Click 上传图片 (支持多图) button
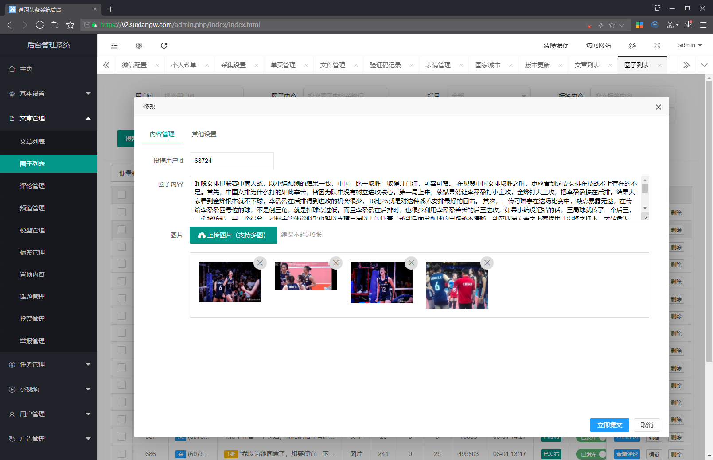713x460 pixels. coord(233,235)
